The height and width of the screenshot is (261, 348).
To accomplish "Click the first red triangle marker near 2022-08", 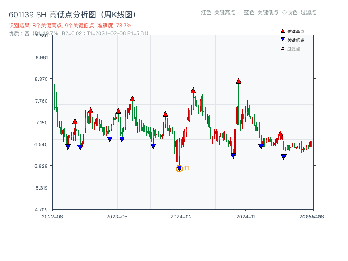I will pyautogui.click(x=75, y=121).
